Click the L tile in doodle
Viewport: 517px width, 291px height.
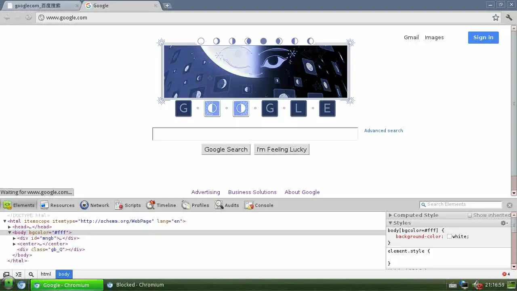coord(298,108)
